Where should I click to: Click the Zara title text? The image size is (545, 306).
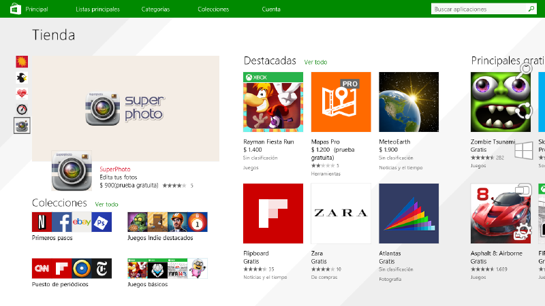pyautogui.click(x=317, y=253)
